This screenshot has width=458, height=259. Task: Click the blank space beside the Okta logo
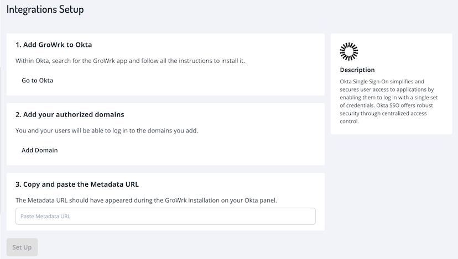(x=404, y=51)
